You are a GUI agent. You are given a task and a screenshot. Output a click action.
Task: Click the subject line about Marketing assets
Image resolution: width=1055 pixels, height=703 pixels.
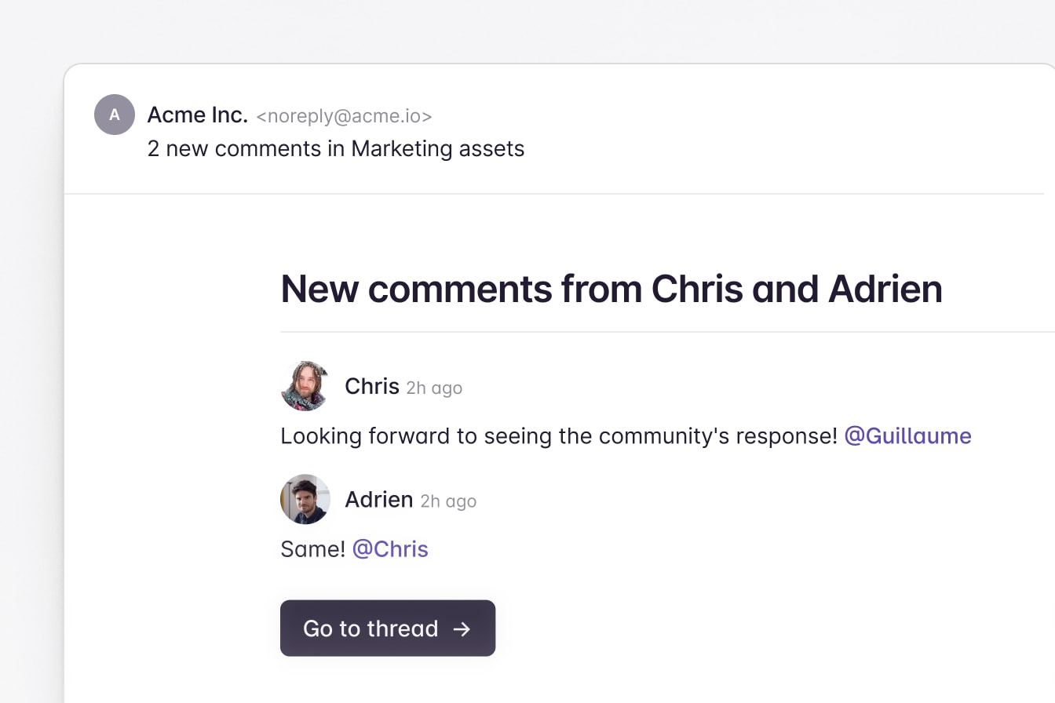[x=335, y=148]
